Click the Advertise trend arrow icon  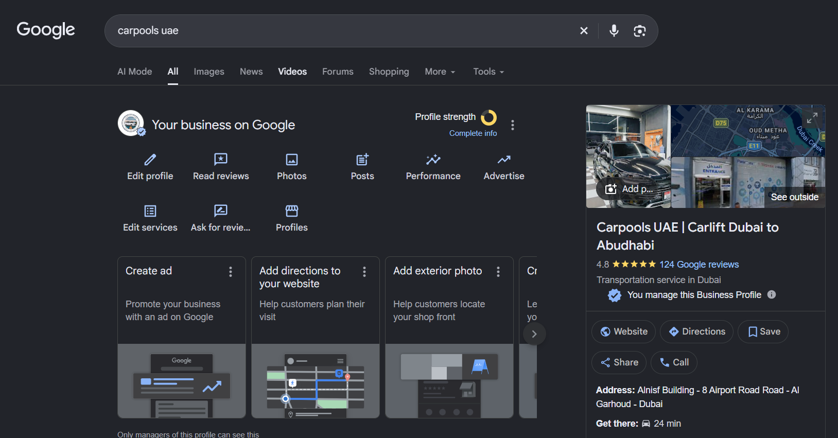point(504,160)
